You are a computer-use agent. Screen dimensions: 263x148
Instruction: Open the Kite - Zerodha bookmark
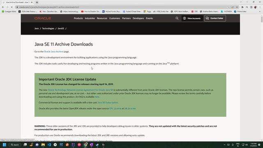(x=49, y=12)
